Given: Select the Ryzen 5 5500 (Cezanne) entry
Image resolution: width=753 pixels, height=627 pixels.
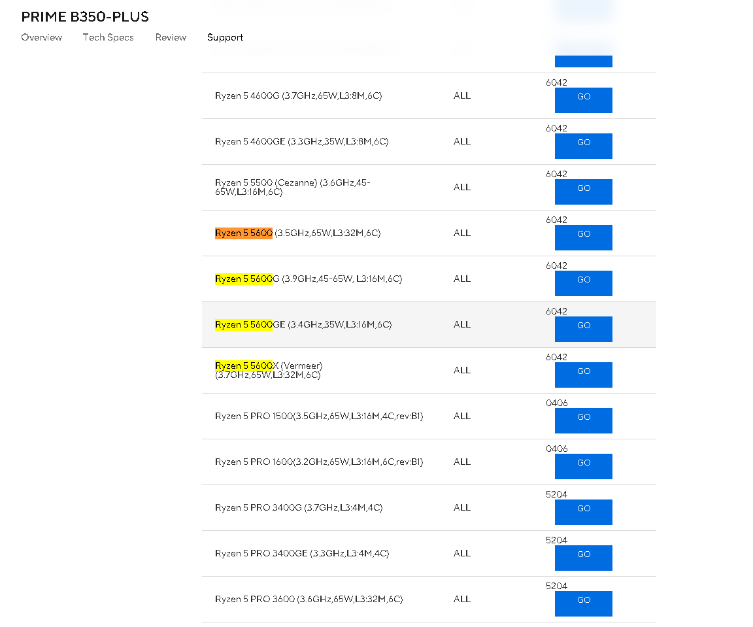Looking at the screenshot, I should [x=292, y=187].
